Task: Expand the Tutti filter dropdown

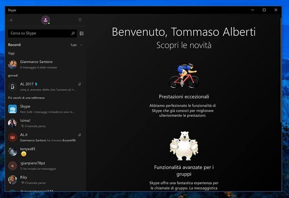Action: click(x=76, y=45)
